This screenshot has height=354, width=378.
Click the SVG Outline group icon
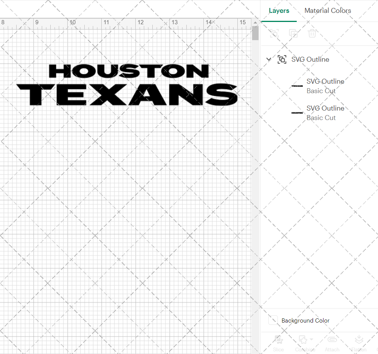pos(282,59)
